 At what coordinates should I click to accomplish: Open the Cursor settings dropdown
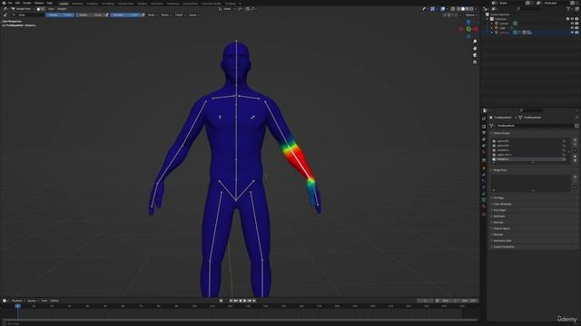(193, 14)
